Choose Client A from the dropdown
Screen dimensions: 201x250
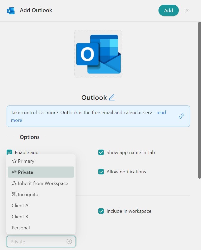(x=41, y=206)
